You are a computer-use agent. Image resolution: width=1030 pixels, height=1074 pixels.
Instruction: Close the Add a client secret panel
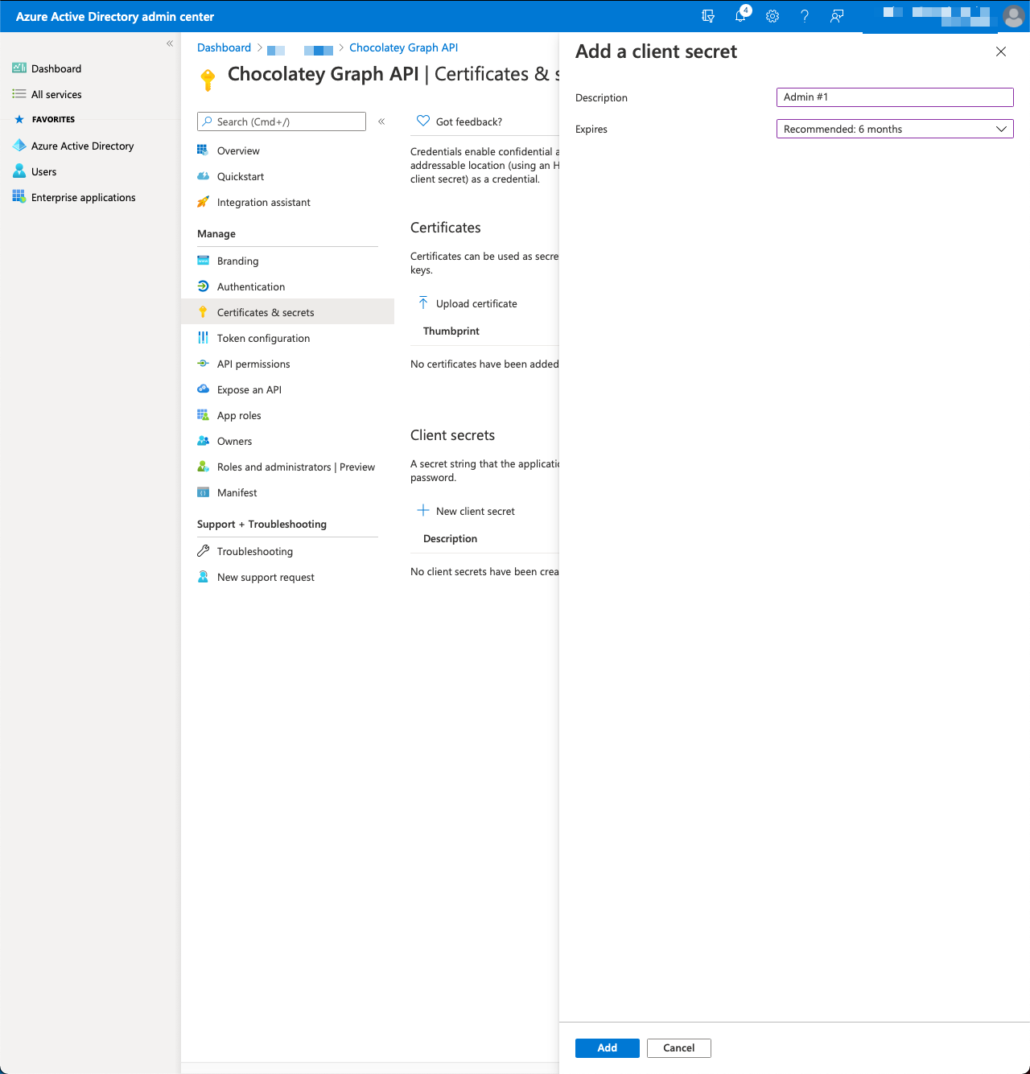click(x=1001, y=51)
